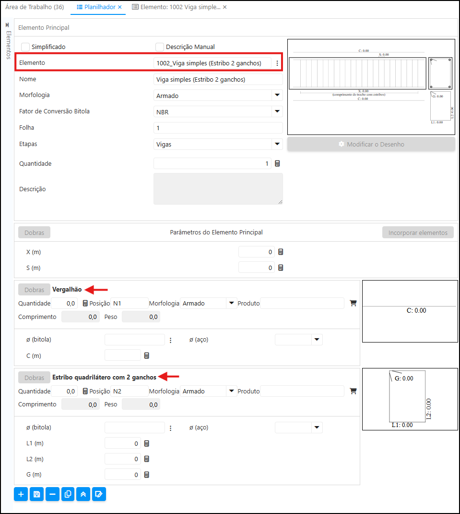The height and width of the screenshot is (514, 460).
Task: Enable the Simplificado checkbox
Action: [x=25, y=47]
